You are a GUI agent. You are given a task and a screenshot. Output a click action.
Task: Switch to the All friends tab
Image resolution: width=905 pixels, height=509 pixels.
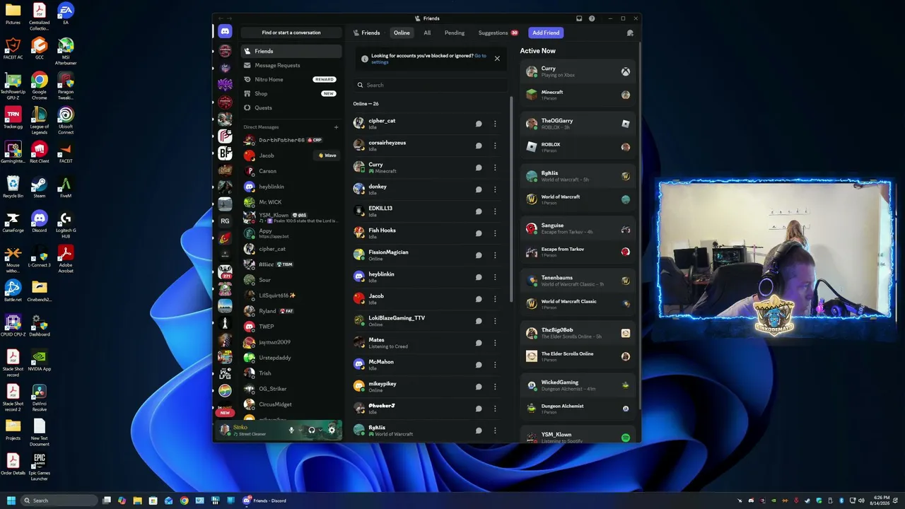[x=427, y=33]
